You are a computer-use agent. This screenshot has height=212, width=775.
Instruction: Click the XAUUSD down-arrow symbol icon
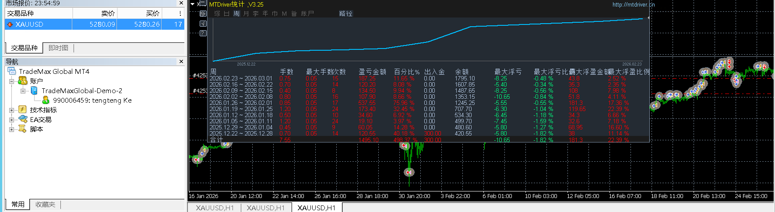coord(10,24)
